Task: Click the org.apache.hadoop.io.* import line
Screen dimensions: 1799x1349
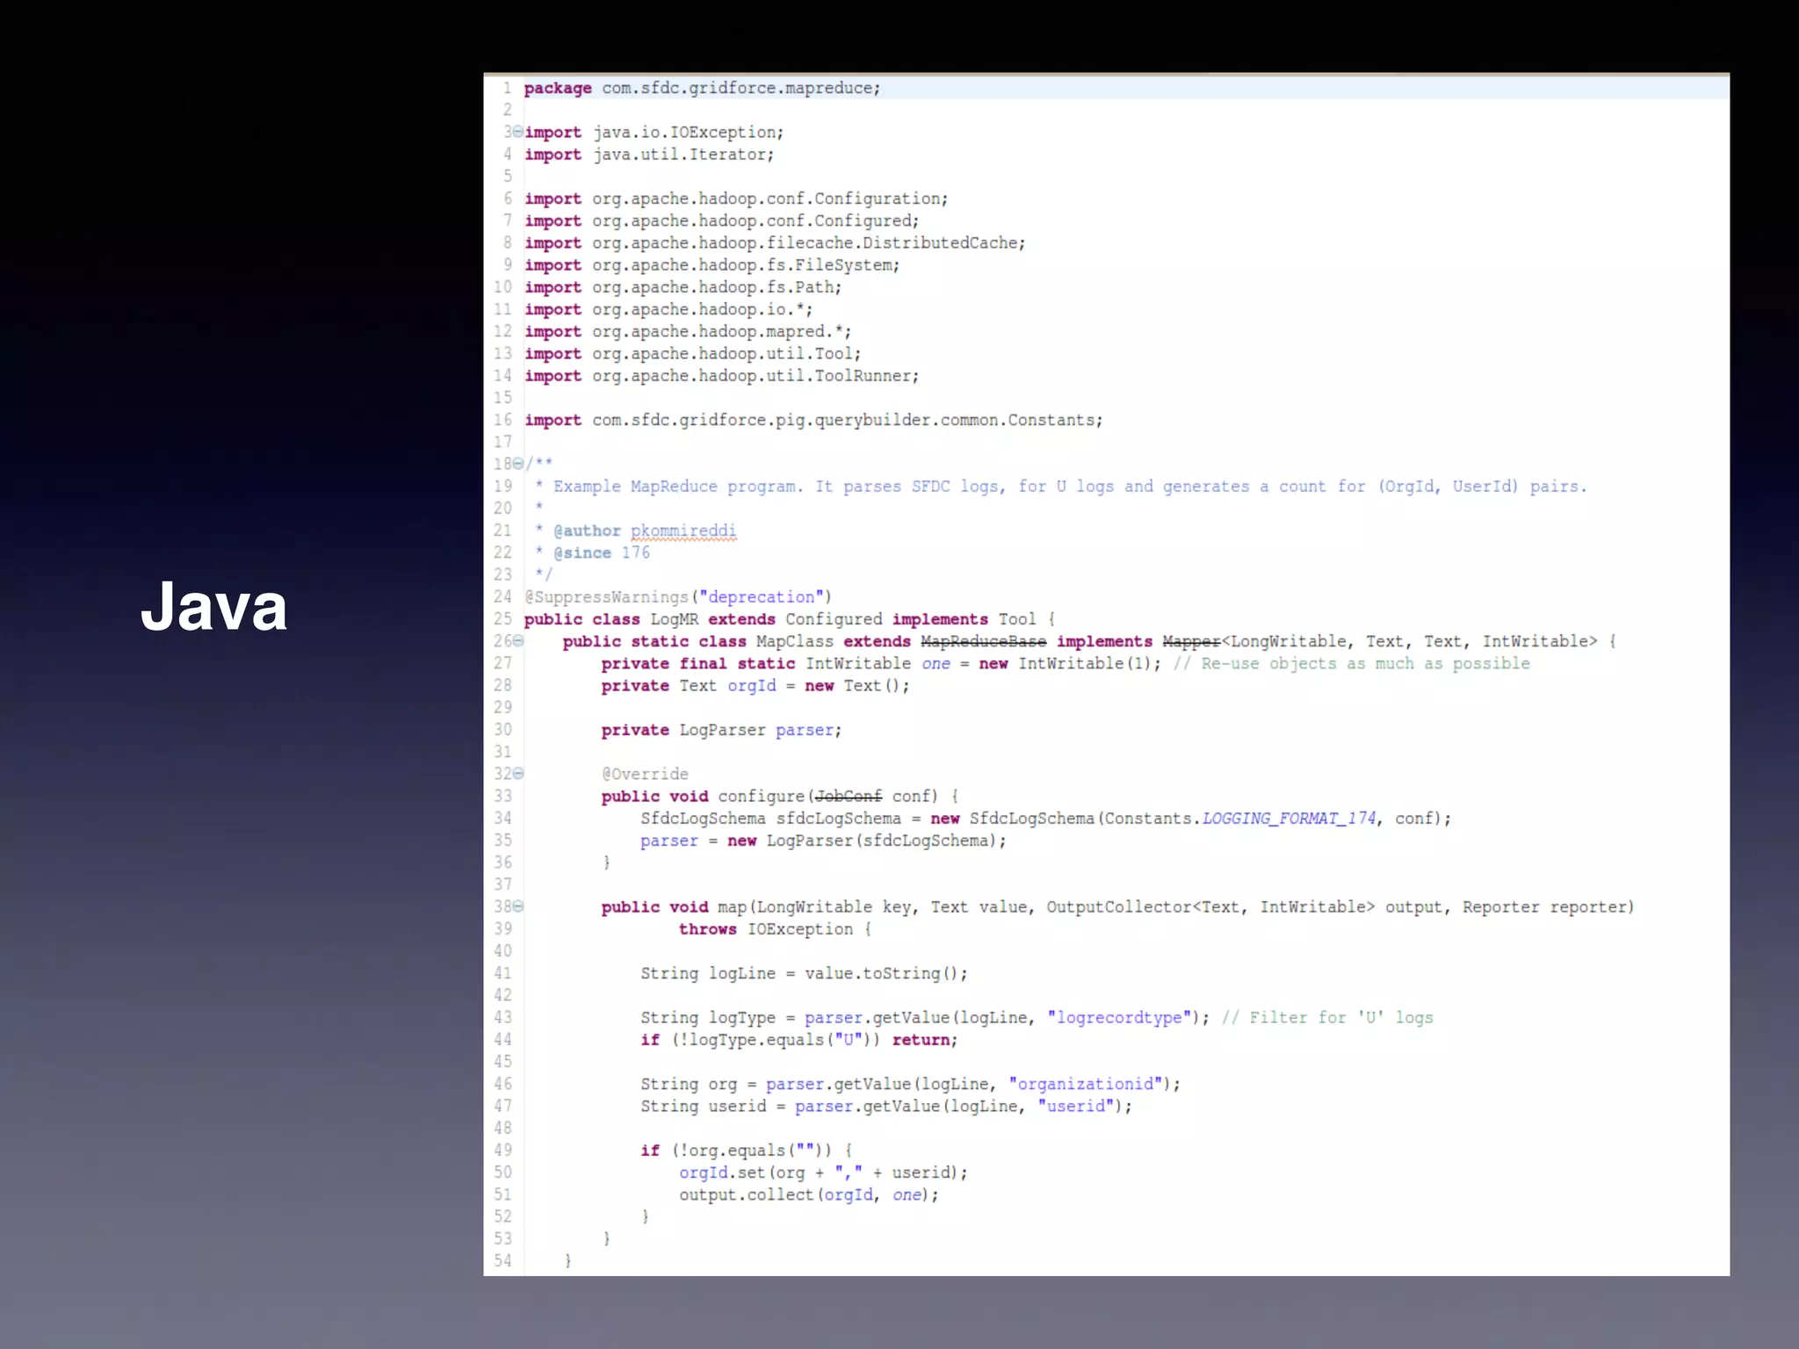Action: [x=668, y=309]
